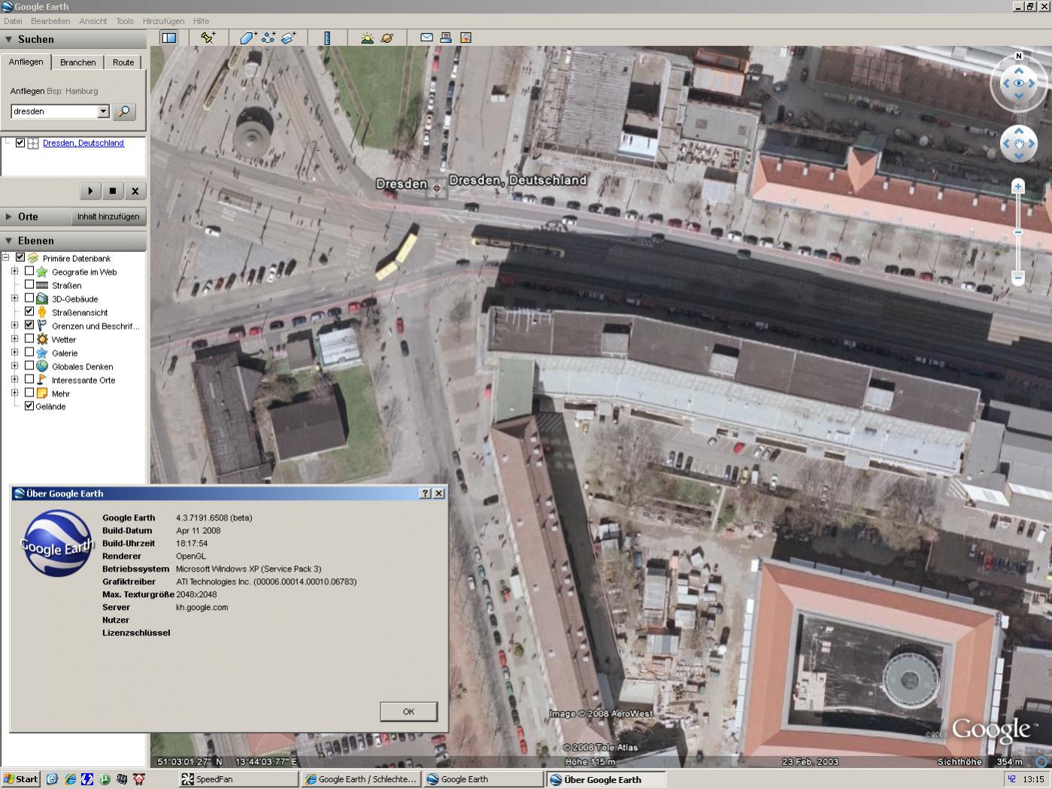The width and height of the screenshot is (1052, 789).
Task: Clear search results with the X button
Action: [x=135, y=191]
